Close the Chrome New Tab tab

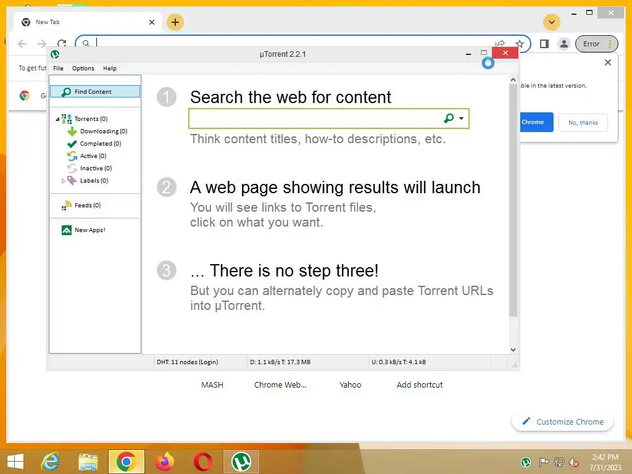[152, 22]
